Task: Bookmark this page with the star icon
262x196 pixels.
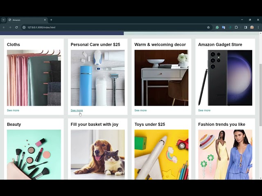Action: tap(208, 27)
